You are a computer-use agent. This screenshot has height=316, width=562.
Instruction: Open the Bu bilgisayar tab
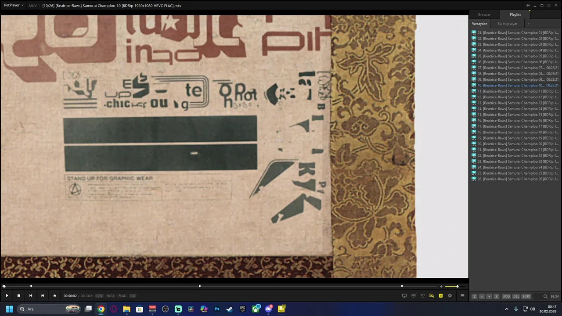(507, 24)
